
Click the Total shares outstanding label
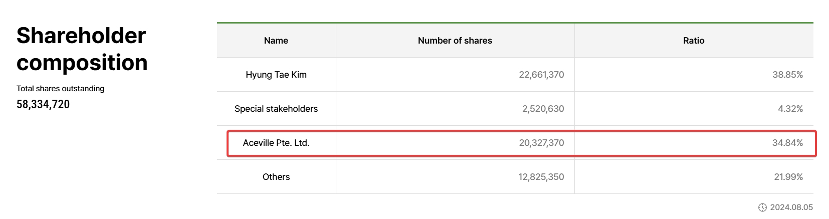pos(61,89)
